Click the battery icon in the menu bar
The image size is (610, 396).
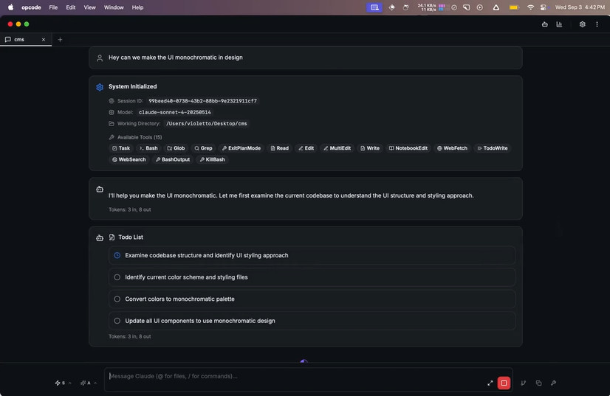[514, 7]
